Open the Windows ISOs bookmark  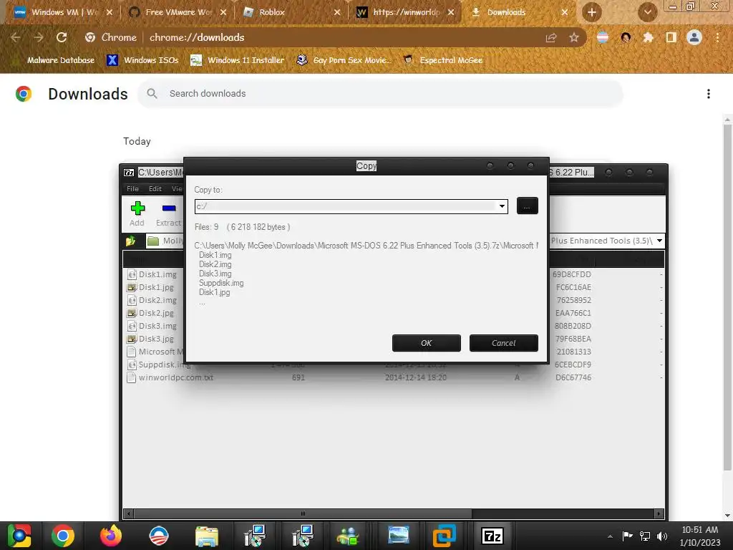[x=143, y=60]
